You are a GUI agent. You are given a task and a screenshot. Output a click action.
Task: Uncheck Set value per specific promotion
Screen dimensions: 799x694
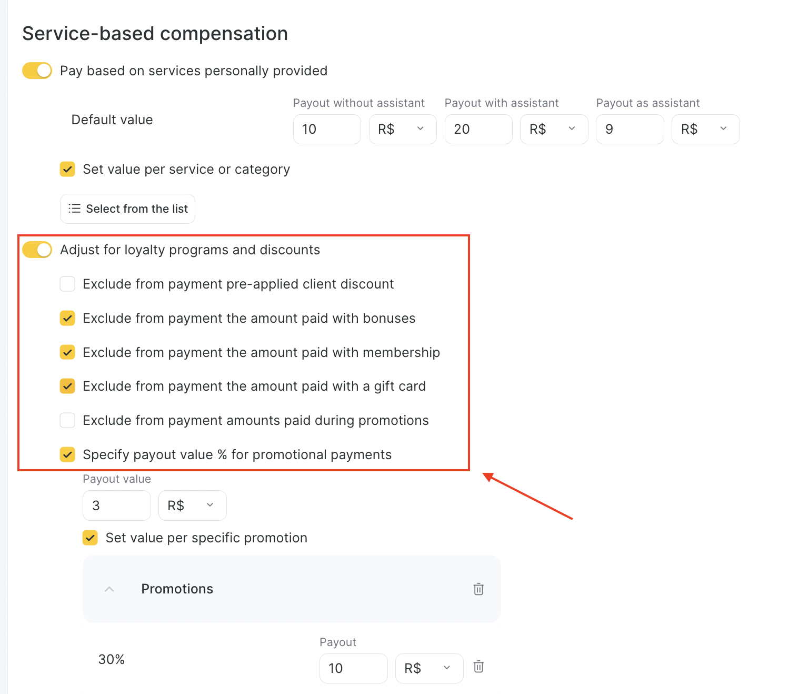click(x=90, y=538)
